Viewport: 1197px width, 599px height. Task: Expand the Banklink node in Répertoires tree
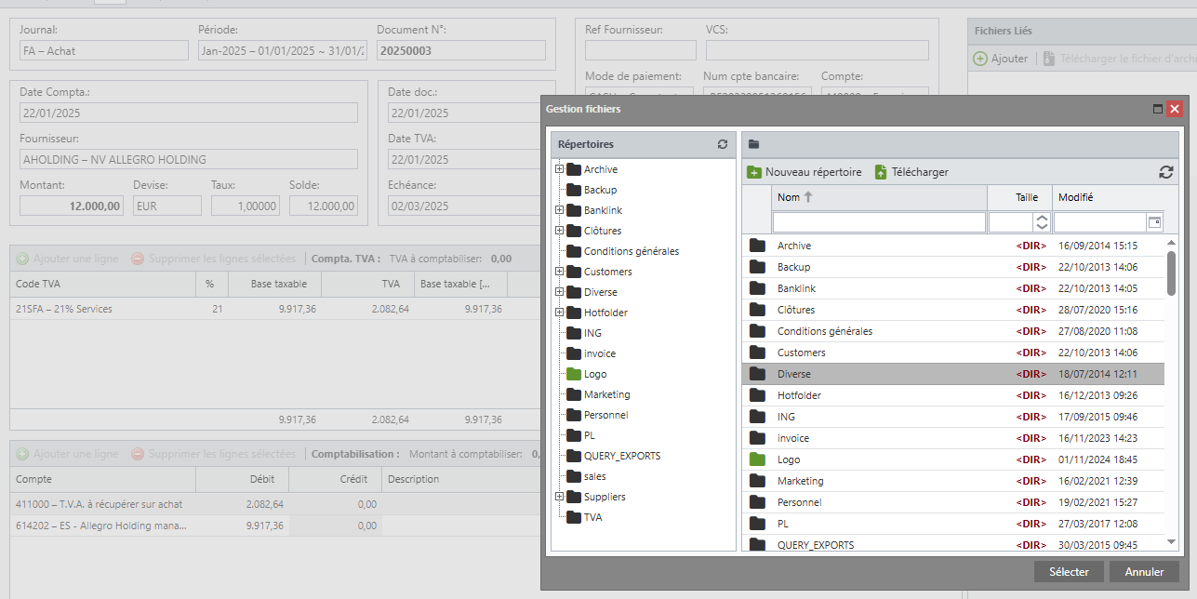click(x=560, y=210)
